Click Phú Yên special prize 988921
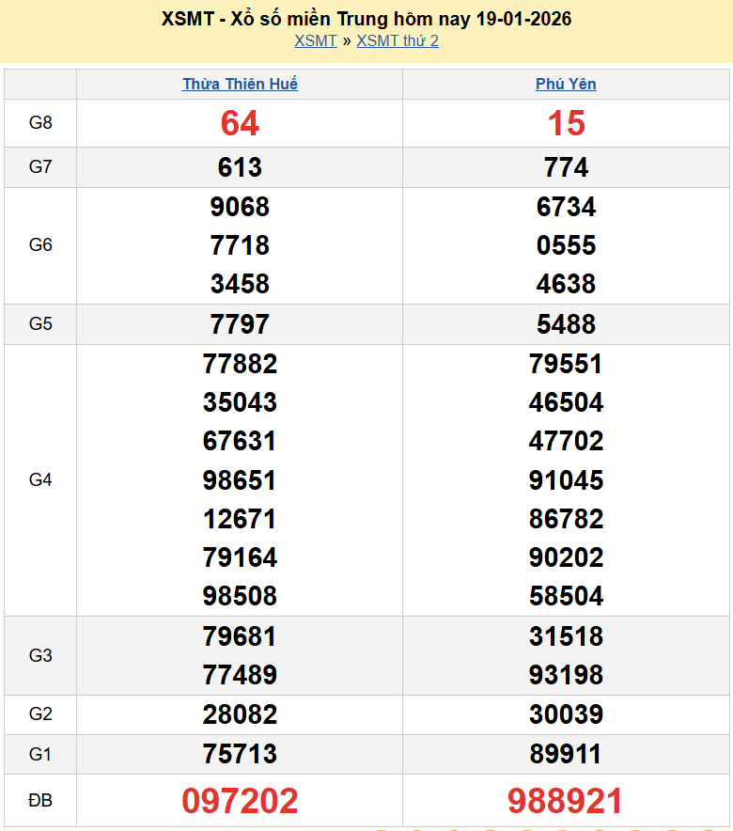This screenshot has width=733, height=831. pos(566,801)
